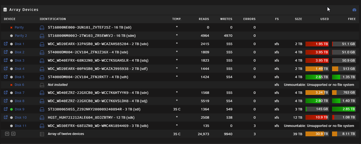The height and width of the screenshot is (144, 361).
Task: Click the Unmountable message on the Disk 11 row
Action: tap(319, 126)
